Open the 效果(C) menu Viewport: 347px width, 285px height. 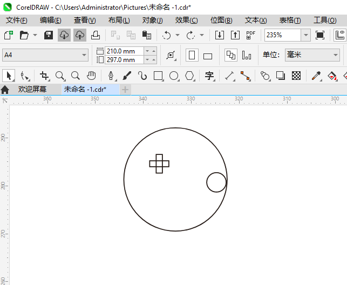(x=186, y=21)
